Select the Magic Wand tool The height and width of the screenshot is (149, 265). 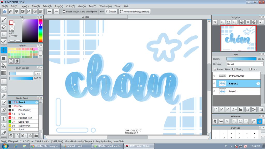pos(4,96)
